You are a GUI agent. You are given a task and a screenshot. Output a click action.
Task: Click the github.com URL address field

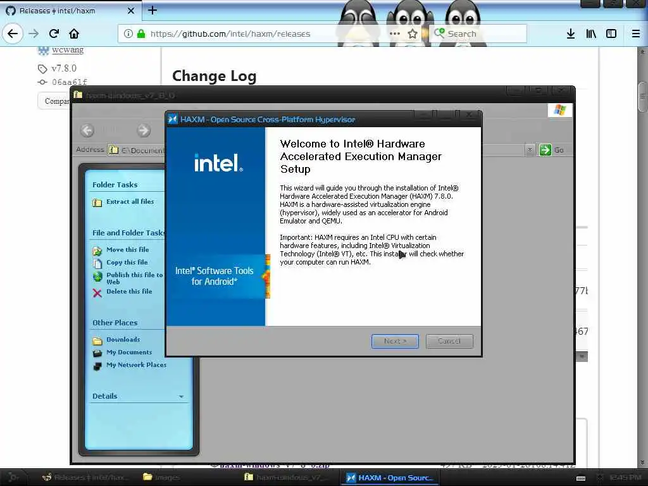[x=230, y=34]
